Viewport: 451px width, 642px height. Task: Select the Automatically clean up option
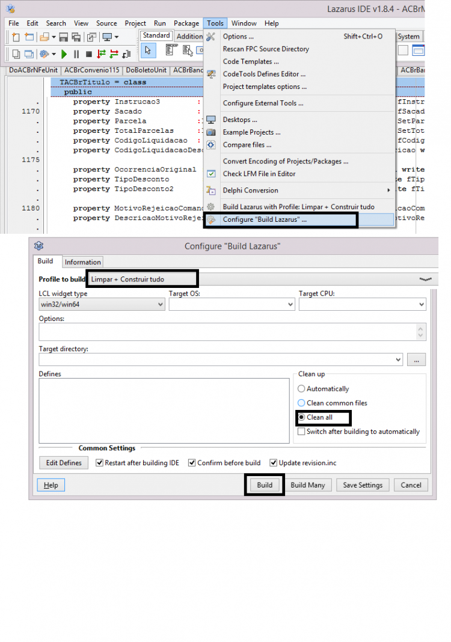pos(301,388)
